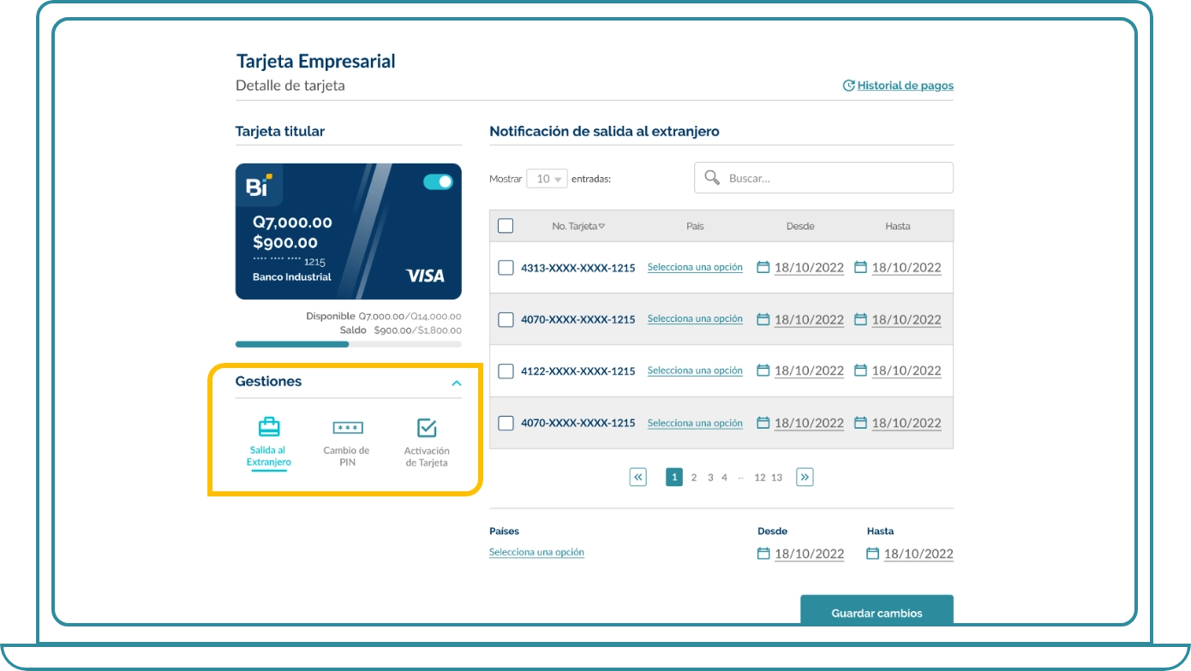Open the Cambio de PIN icon
Image resolution: width=1191 pixels, height=671 pixels.
coord(347,428)
